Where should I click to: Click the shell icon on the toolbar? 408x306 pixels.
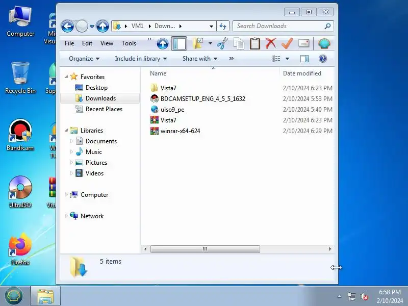[x=324, y=43]
